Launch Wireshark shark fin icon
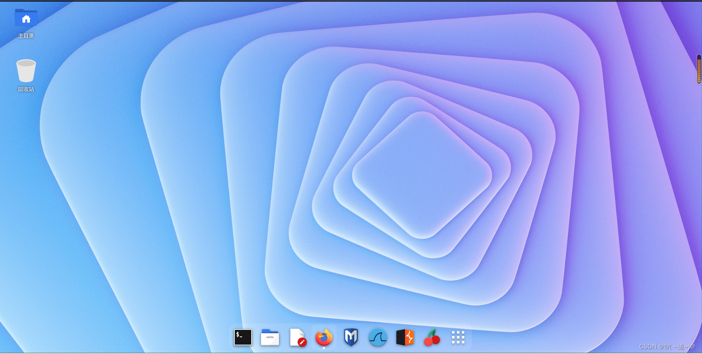Image resolution: width=702 pixels, height=354 pixels. click(x=378, y=337)
